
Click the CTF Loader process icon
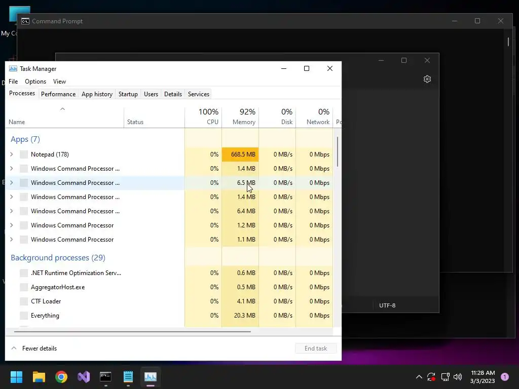pos(24,301)
